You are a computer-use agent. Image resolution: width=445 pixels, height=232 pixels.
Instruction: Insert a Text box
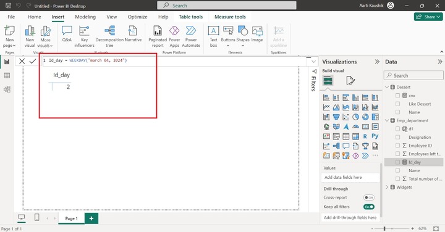(213, 36)
